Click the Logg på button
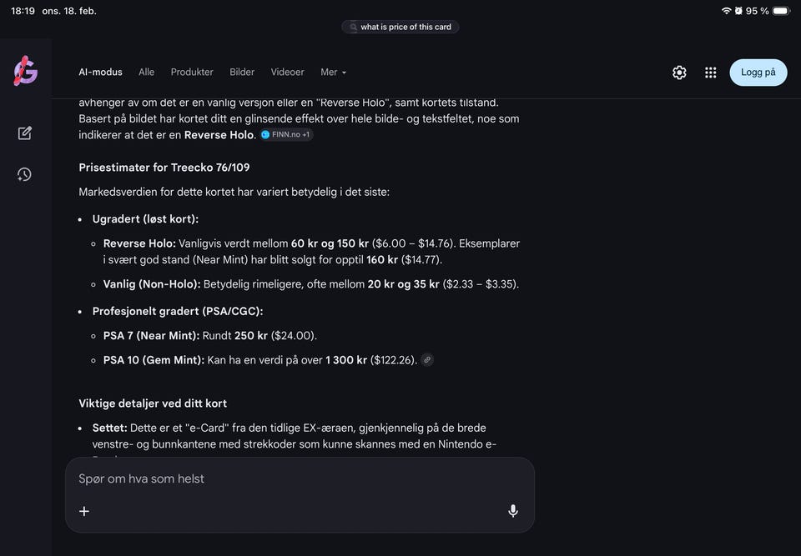The height and width of the screenshot is (556, 801). (x=758, y=73)
